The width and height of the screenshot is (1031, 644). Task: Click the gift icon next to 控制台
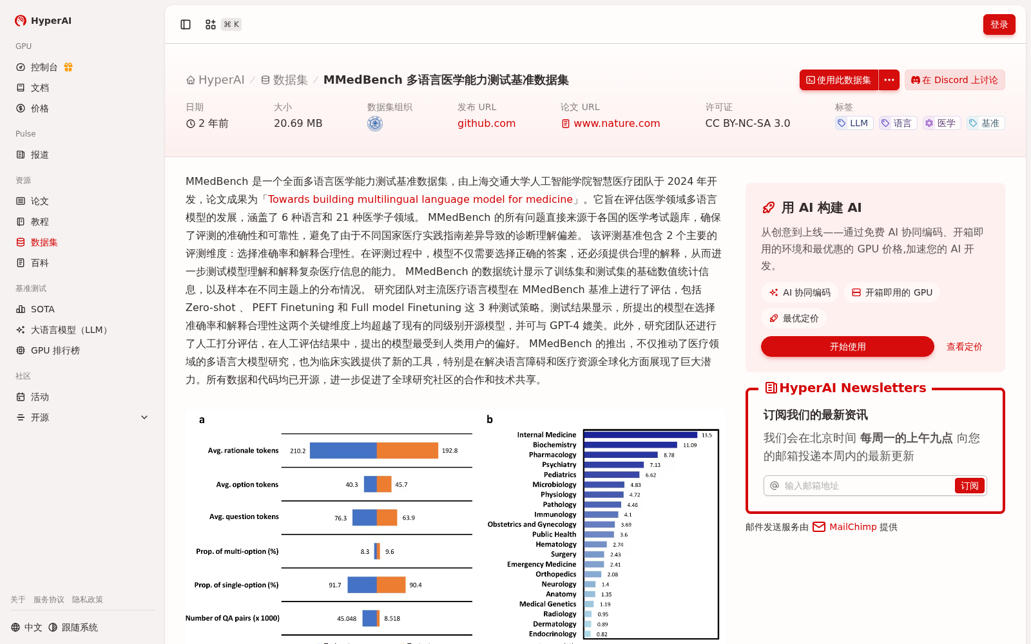pyautogui.click(x=68, y=67)
